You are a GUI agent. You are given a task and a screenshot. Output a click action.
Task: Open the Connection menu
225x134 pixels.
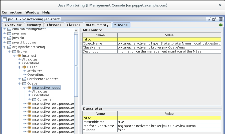(x=12, y=12)
